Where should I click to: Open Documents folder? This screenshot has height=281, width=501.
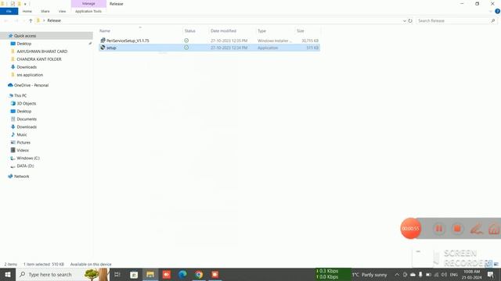[x=27, y=119]
